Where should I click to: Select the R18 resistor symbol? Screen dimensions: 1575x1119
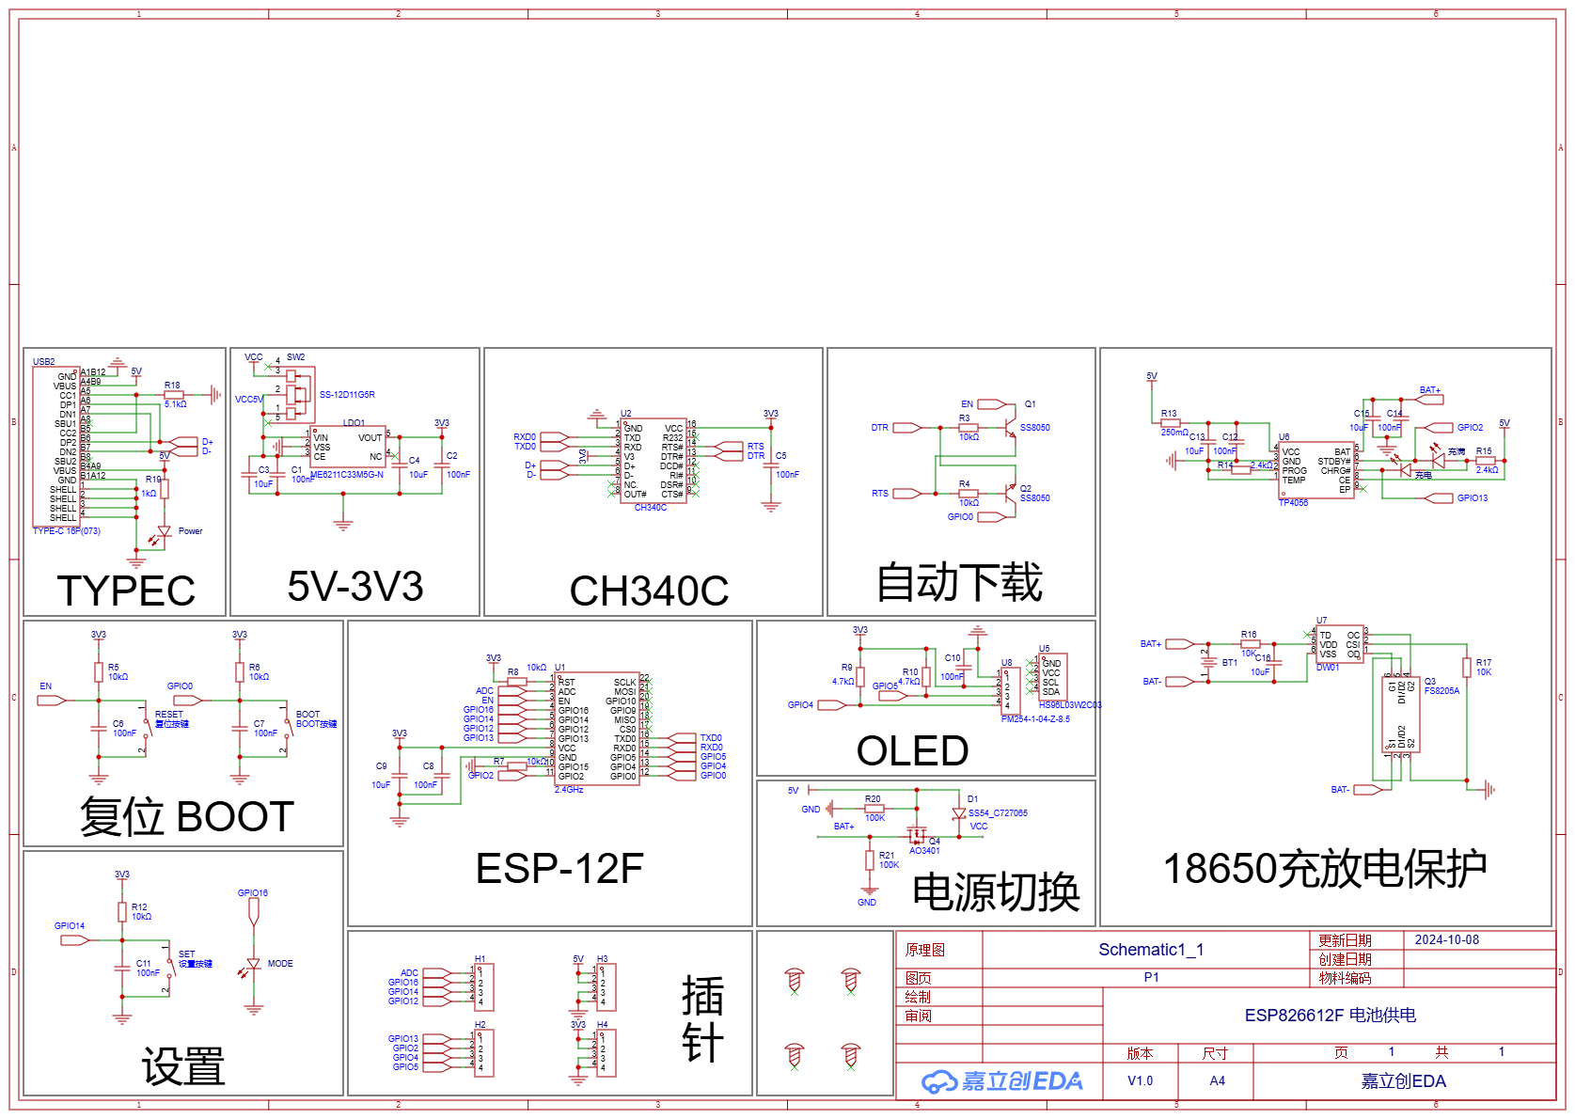pyautogui.click(x=174, y=395)
